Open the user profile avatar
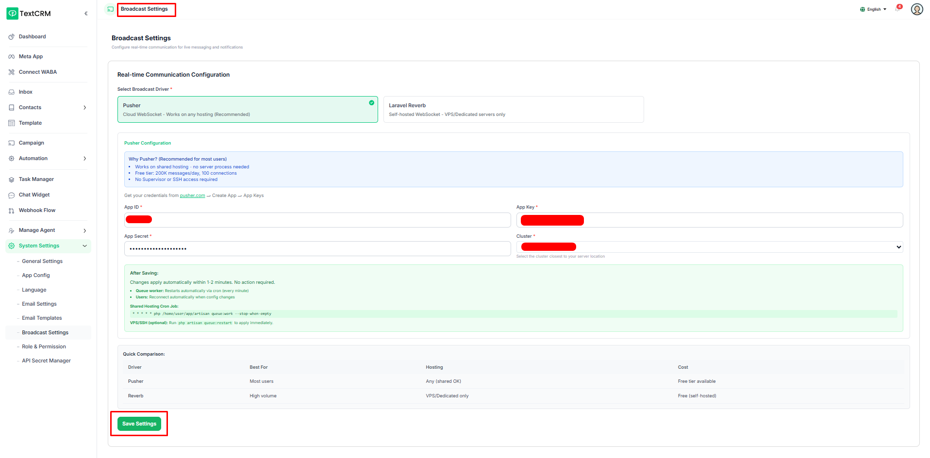The width and height of the screenshot is (930, 458). tap(916, 9)
